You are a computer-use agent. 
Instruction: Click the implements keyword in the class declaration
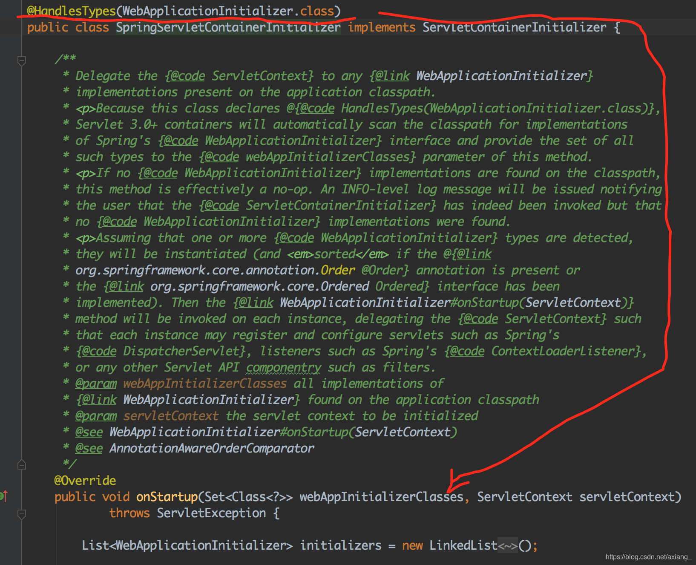(382, 28)
